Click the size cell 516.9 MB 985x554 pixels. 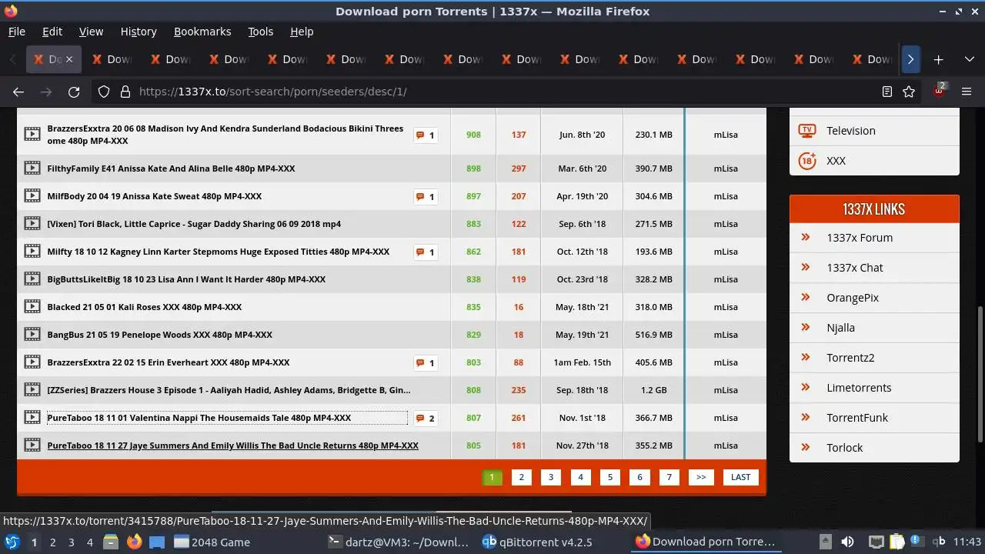[x=654, y=335]
